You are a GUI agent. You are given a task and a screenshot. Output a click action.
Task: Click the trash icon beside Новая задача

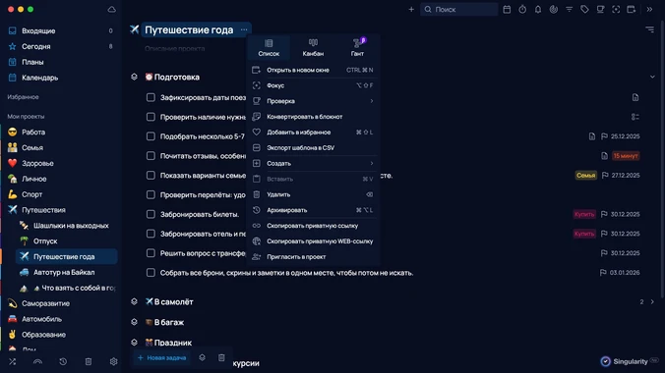coord(221,357)
